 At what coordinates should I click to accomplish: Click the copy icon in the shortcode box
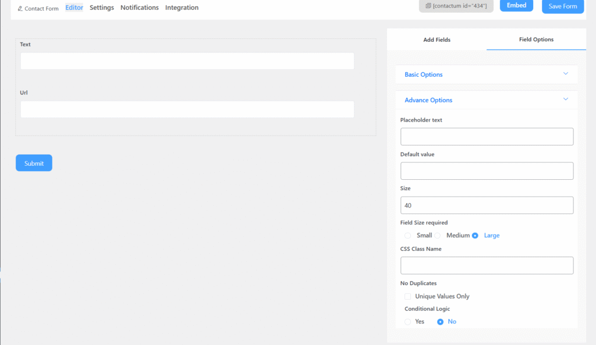pyautogui.click(x=428, y=6)
